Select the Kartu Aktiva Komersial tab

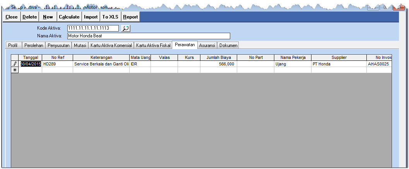click(x=111, y=45)
